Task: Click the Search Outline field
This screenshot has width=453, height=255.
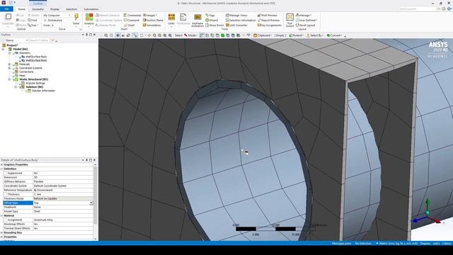Action: point(40,40)
